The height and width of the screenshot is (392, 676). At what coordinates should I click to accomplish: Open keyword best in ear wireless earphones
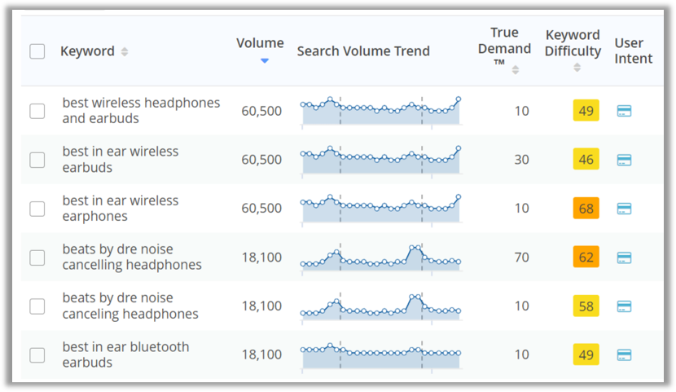point(121,209)
